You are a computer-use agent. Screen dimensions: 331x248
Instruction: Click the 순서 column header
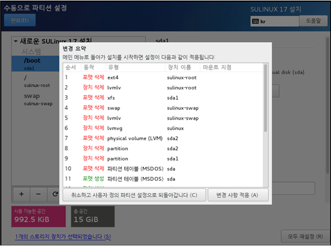[72, 68]
